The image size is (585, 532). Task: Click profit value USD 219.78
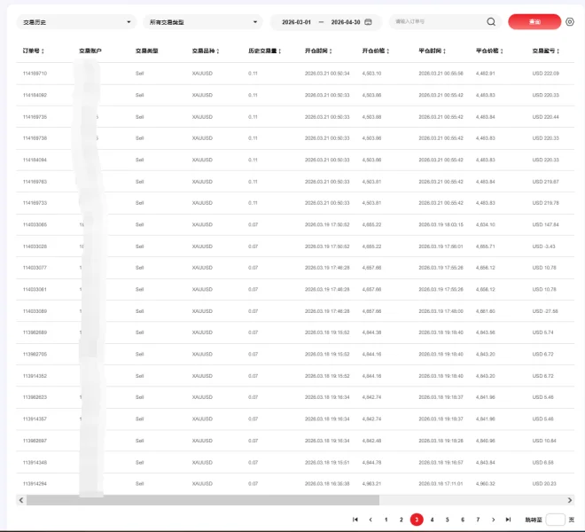click(x=545, y=203)
